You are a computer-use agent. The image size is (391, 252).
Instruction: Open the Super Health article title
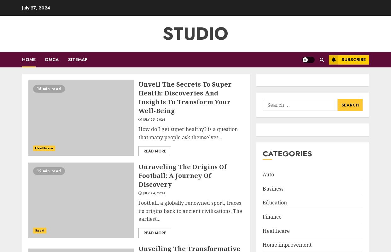tap(185, 98)
